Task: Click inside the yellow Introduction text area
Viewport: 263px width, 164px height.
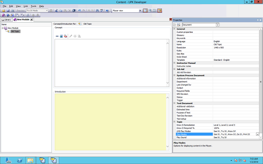Action: pyautogui.click(x=110, y=123)
